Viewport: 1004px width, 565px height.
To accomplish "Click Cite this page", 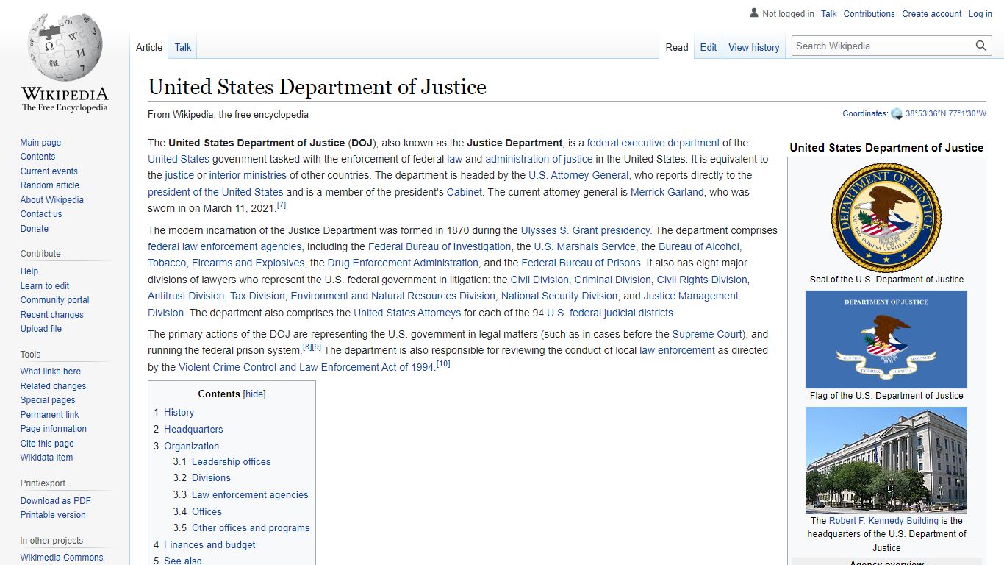I will 47,444.
